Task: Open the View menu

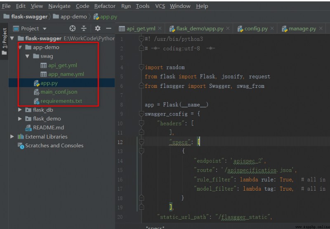Action: click(37, 6)
